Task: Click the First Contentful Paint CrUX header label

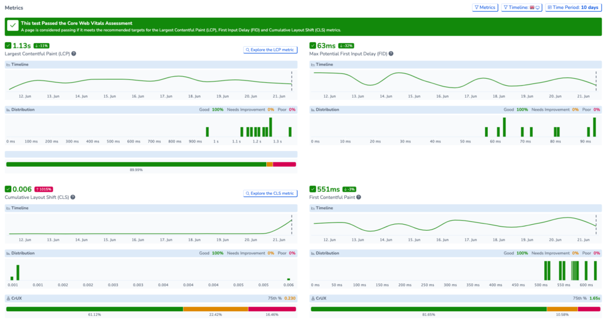Action: click(x=322, y=298)
